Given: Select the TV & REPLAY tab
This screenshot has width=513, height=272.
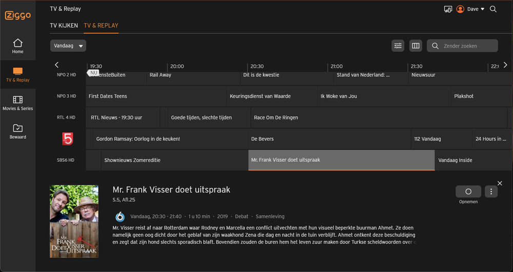Looking at the screenshot, I should point(101,26).
